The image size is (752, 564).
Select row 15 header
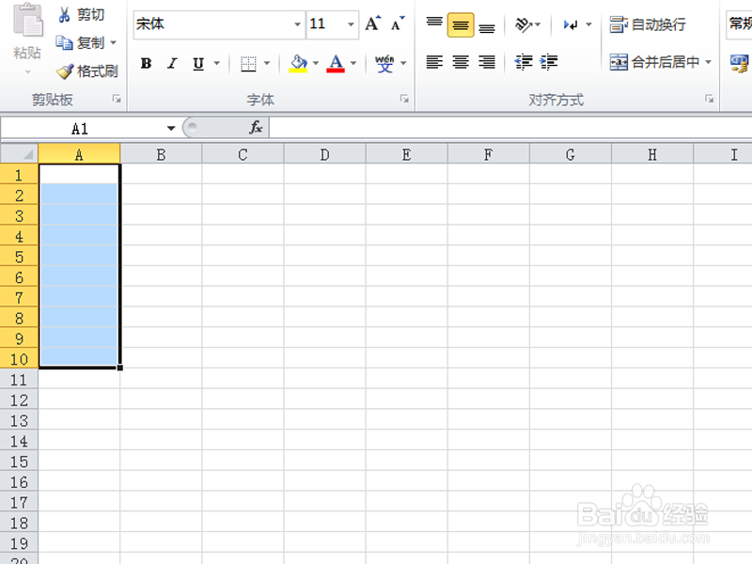pos(19,462)
